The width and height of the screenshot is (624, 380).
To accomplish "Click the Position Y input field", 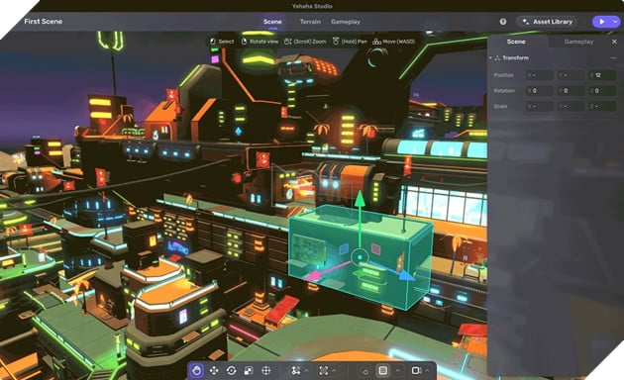I will [571, 75].
